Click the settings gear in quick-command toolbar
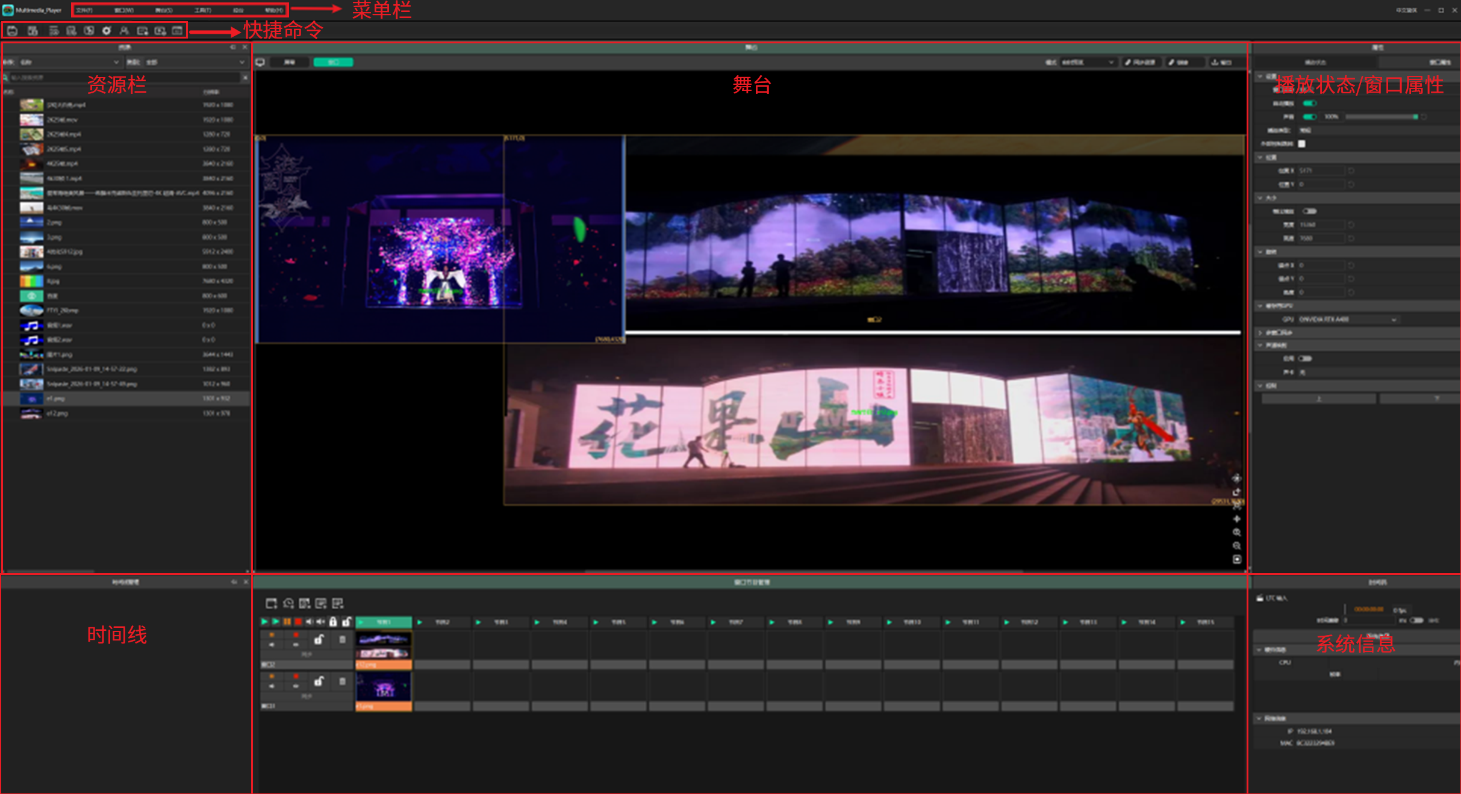This screenshot has height=794, width=1461. tap(107, 31)
